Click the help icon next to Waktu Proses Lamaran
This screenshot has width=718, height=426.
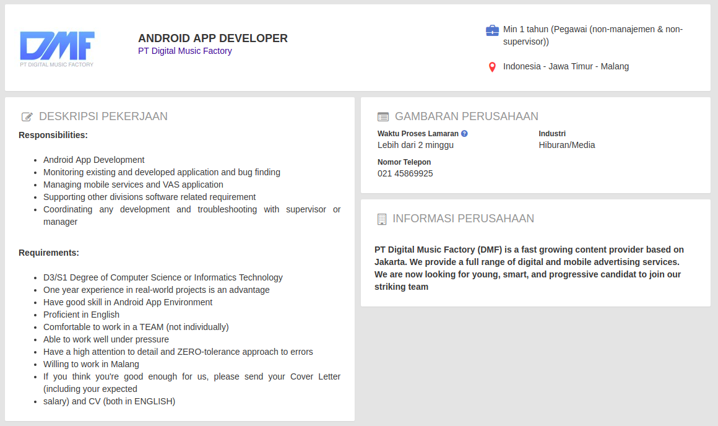coord(464,134)
